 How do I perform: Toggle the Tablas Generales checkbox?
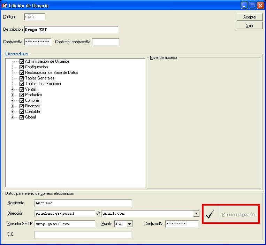tap(22, 78)
